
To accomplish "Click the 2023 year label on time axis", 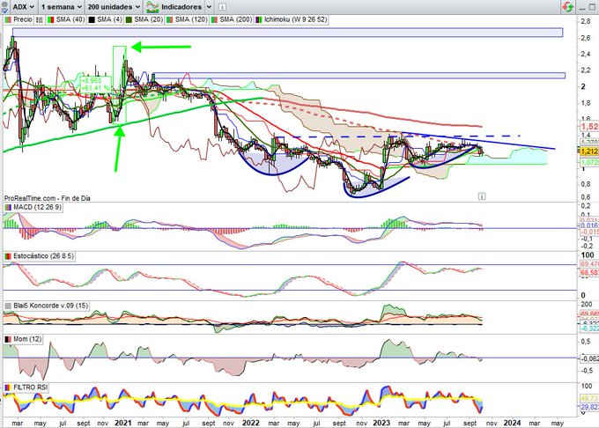I will pyautogui.click(x=381, y=423).
